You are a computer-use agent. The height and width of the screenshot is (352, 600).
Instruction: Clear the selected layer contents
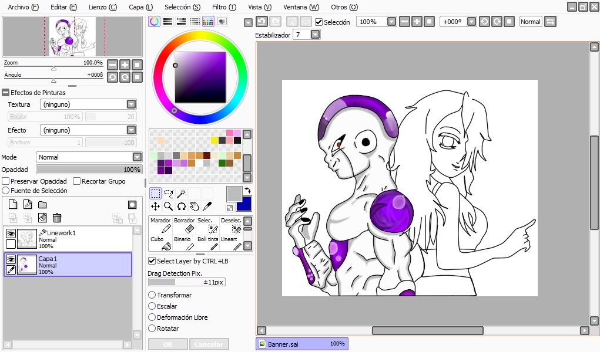pos(42,218)
